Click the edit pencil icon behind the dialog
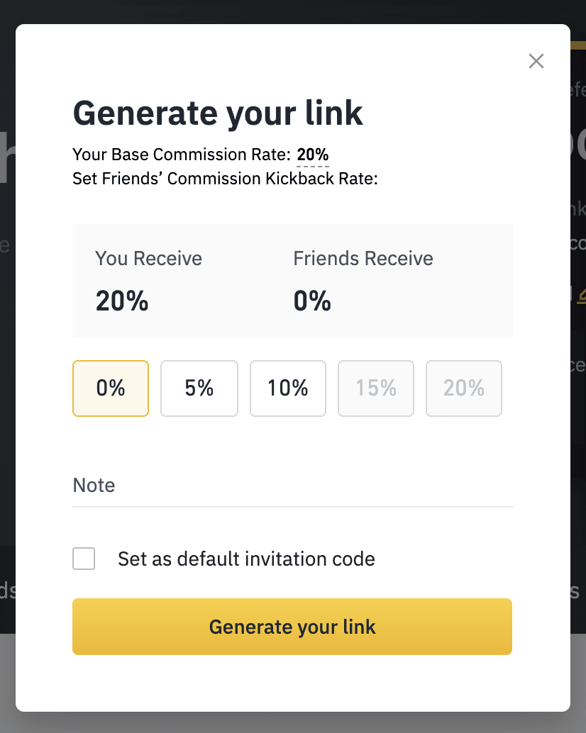The width and height of the screenshot is (586, 733). pyautogui.click(x=582, y=296)
